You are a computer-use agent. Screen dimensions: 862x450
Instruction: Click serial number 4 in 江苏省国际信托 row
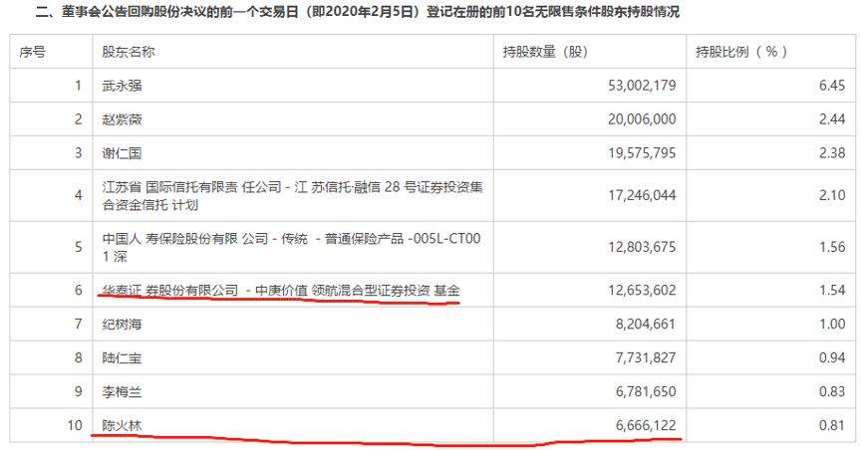[x=79, y=195]
